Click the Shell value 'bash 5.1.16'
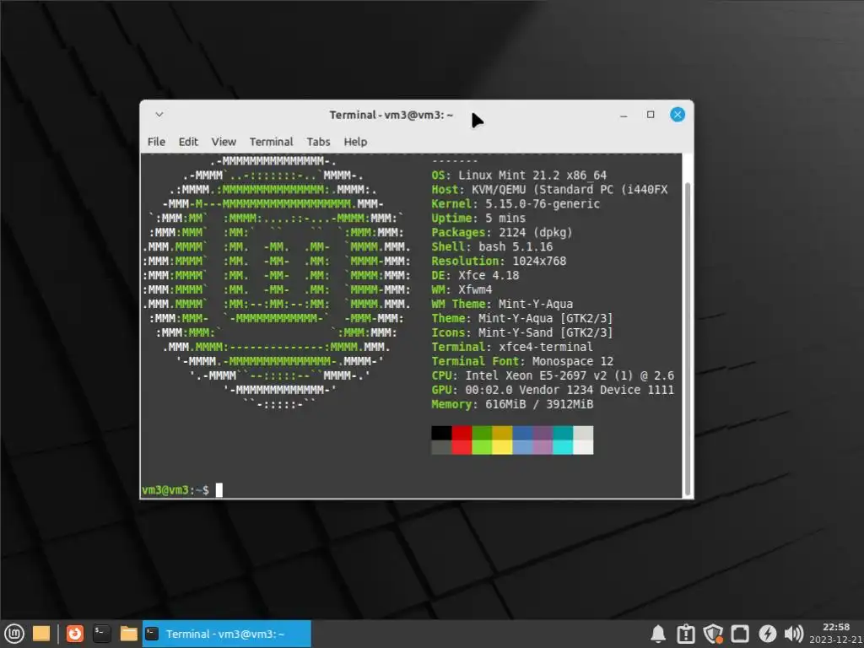Viewport: 864px width, 648px height. 516,247
